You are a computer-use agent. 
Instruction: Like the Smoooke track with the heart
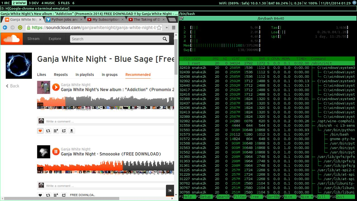[x=41, y=195]
